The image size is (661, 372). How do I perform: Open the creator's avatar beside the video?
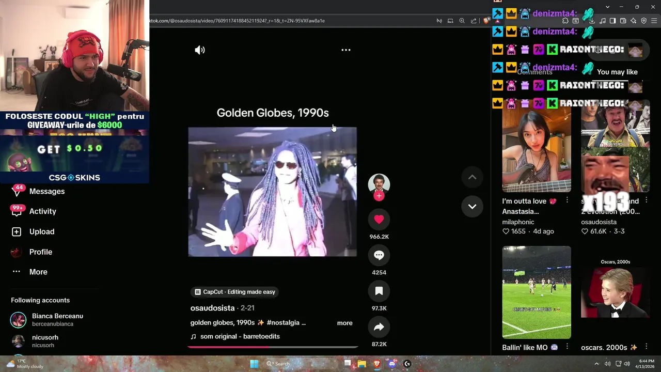(x=379, y=183)
